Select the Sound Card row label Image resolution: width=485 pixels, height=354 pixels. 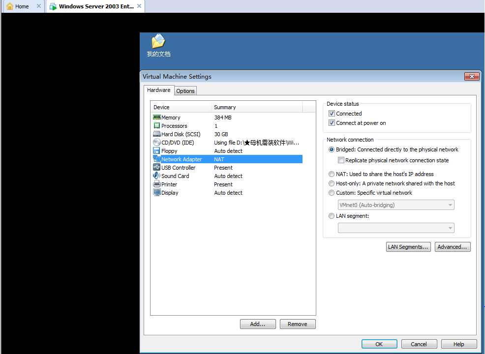click(x=175, y=176)
